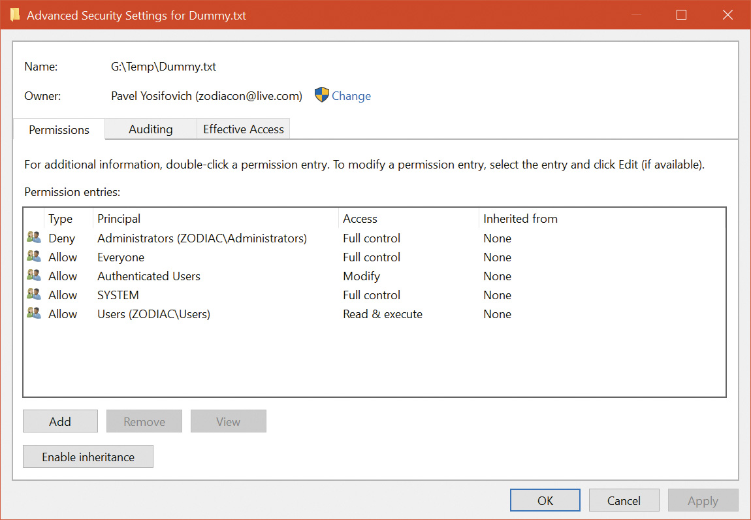
Task: Click the group icon beside Authenticated Users
Action: coord(34,276)
